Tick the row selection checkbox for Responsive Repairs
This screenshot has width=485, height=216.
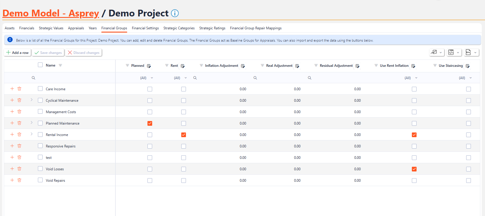pyautogui.click(x=40, y=146)
